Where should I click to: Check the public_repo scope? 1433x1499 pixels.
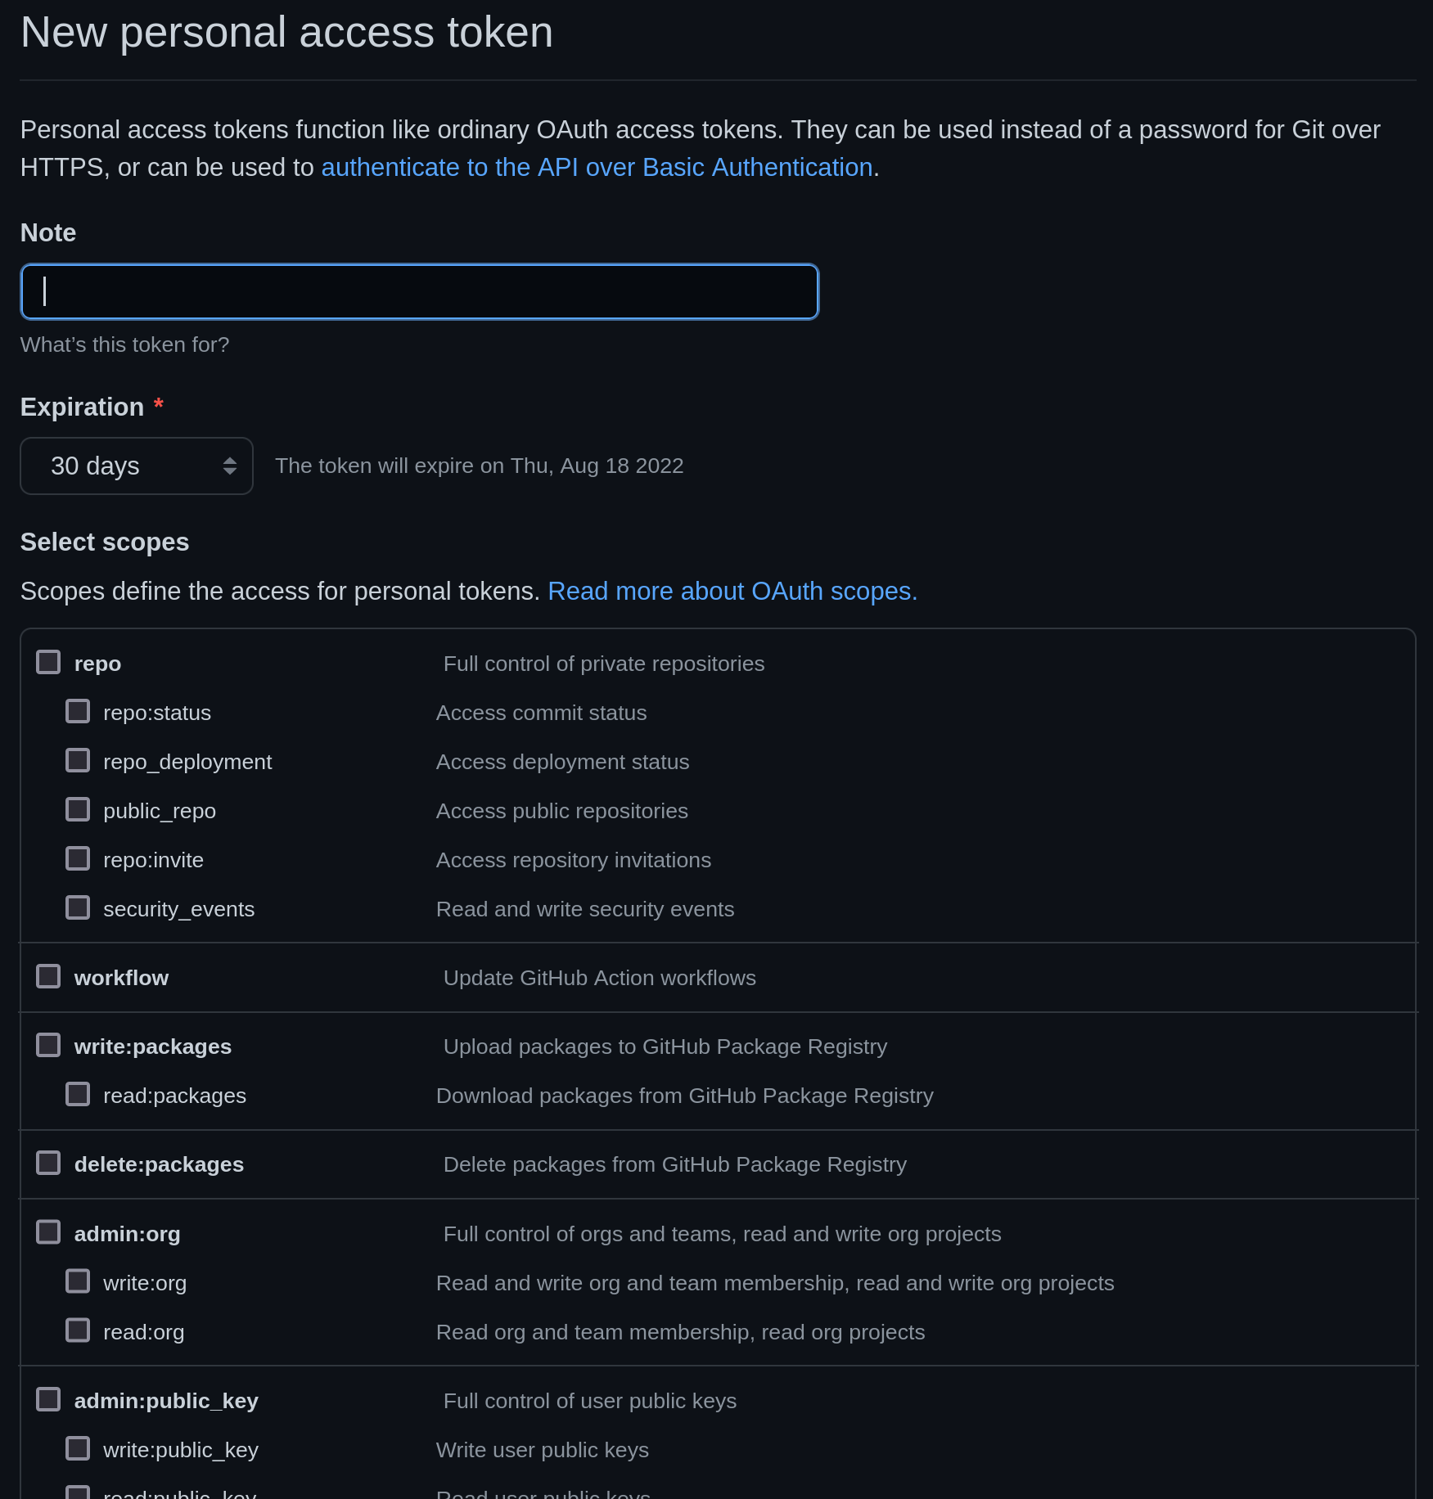click(x=78, y=808)
